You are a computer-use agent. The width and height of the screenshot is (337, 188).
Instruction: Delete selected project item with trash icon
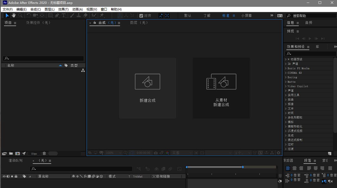(x=44, y=153)
